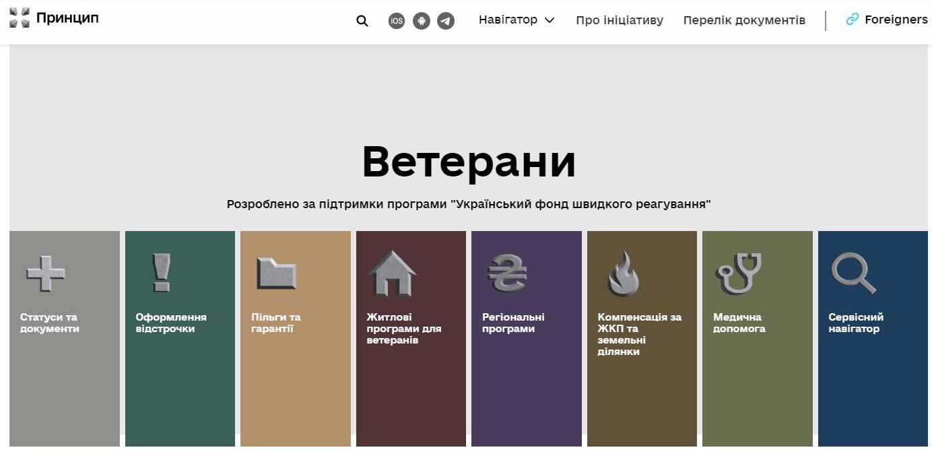Click the flame icon for utilities compensation
Viewport: 932px width, 456px height.
click(623, 273)
